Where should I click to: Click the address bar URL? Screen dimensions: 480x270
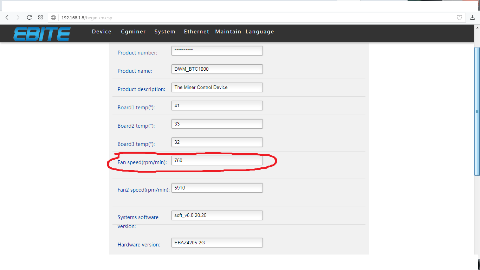[x=87, y=18]
